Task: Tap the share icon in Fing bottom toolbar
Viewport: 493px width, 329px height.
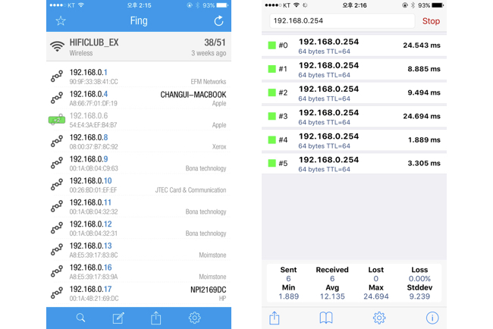Action: click(156, 318)
